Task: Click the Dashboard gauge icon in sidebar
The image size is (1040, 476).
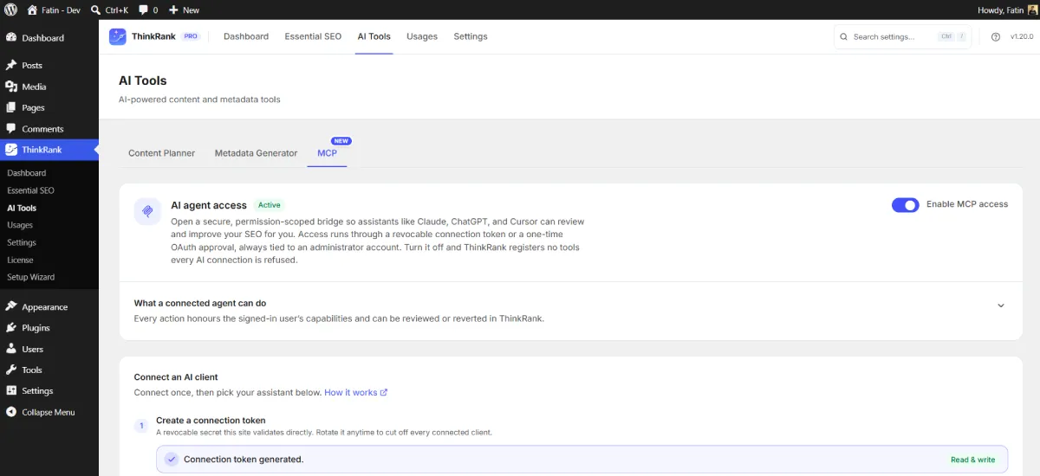Action: pos(11,38)
